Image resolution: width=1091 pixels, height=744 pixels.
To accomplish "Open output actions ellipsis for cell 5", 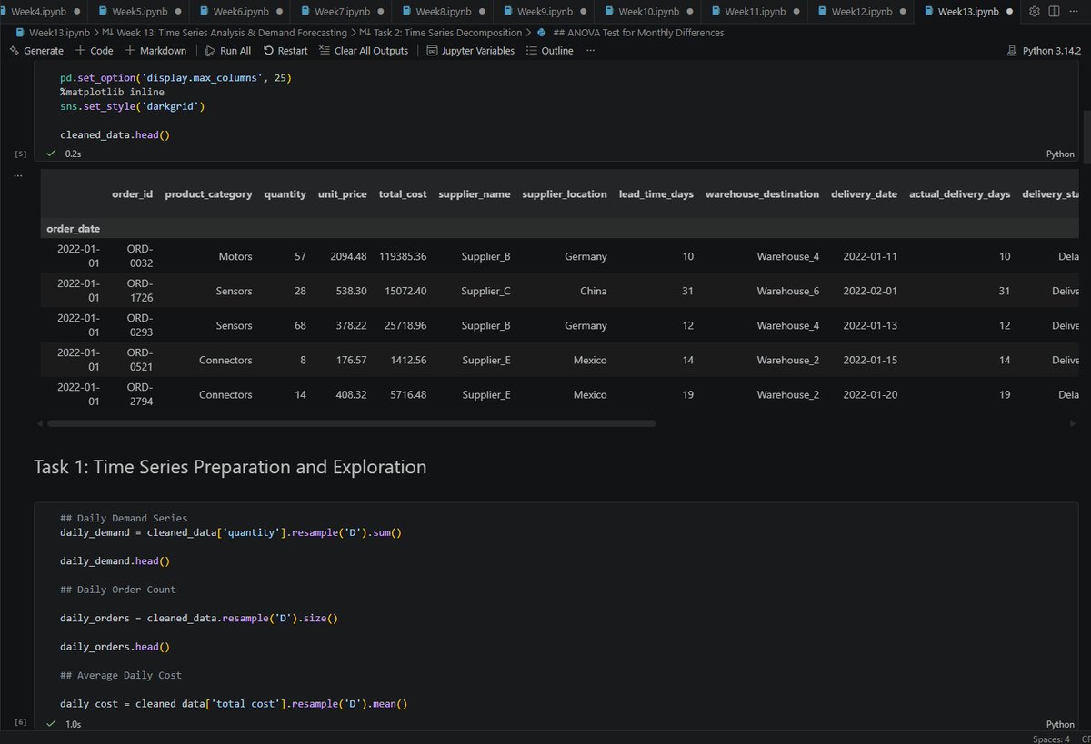I will pos(18,175).
